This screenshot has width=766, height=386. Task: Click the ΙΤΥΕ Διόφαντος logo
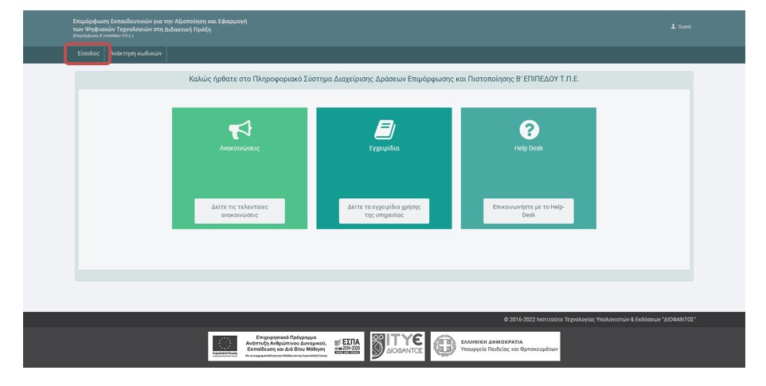[397, 345]
